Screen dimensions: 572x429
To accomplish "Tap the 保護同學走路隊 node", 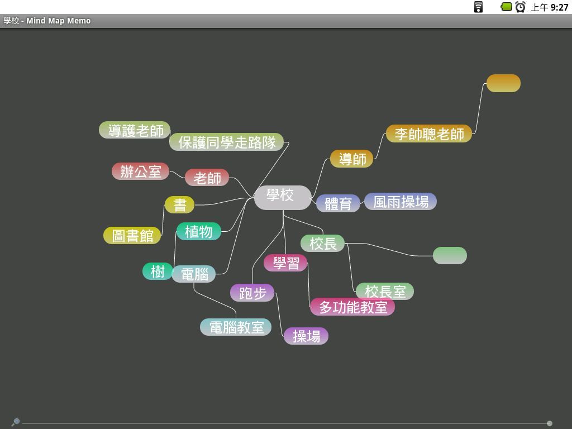I will tap(227, 142).
